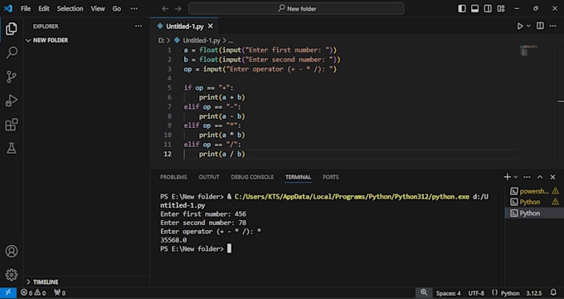Viewport: 564px width, 299px height.
Task: Open the Testing flask view
Action: pos(11,149)
